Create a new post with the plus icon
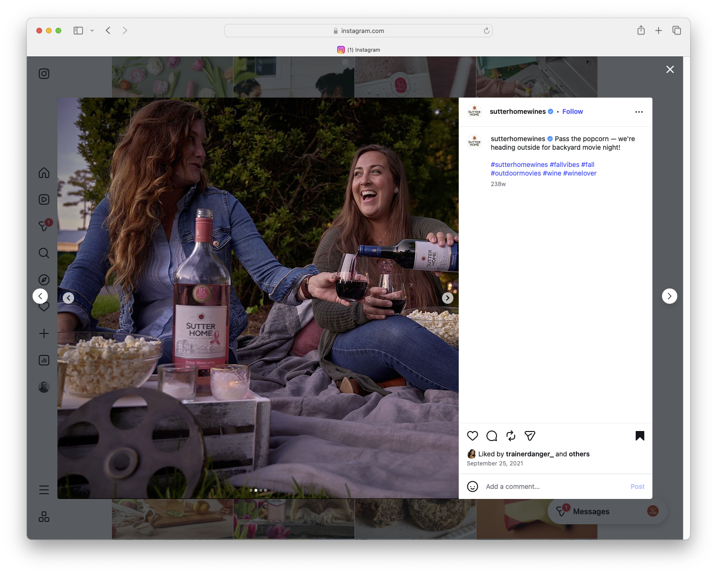The width and height of the screenshot is (717, 575). 44,333
